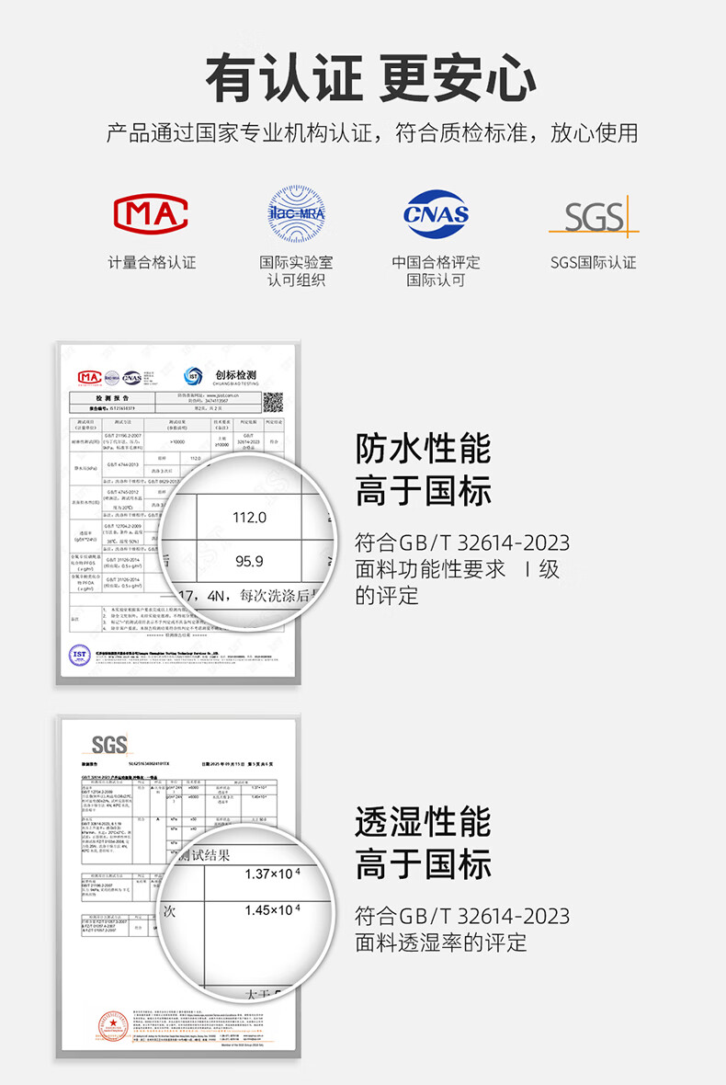Click the SGS logo in the icon row

[x=594, y=216]
